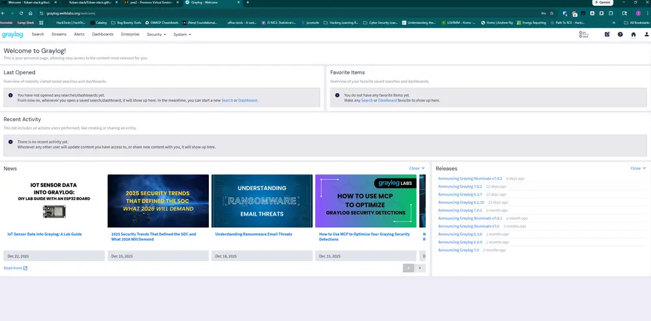The image size is (651, 321).
Task: Show next news with right arrow
Action: click(x=420, y=268)
